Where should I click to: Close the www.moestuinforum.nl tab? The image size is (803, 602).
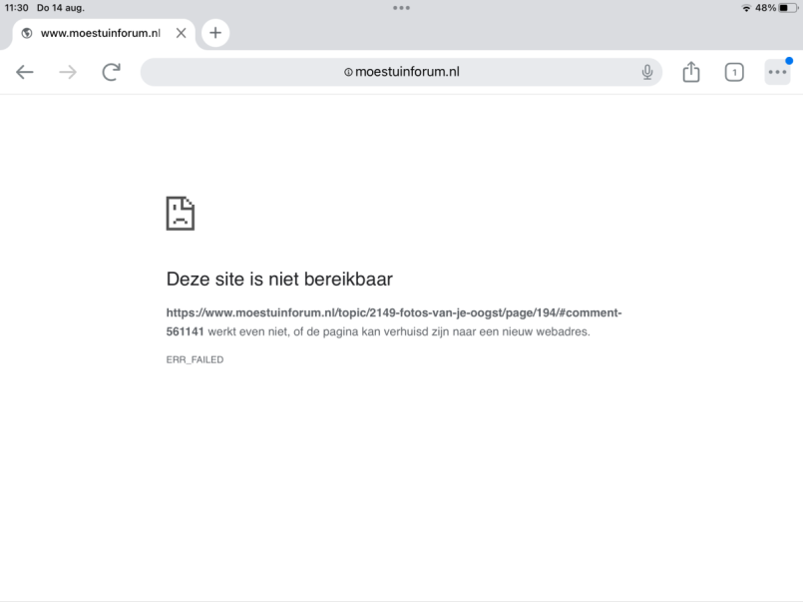[181, 33]
